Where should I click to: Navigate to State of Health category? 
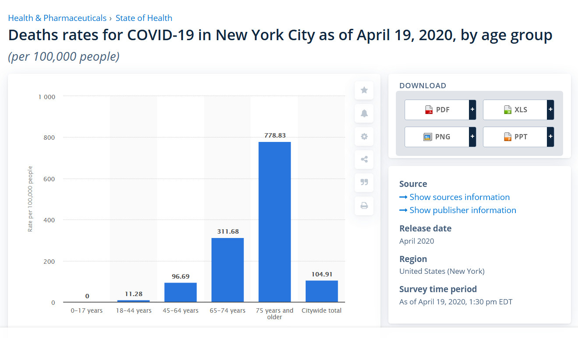(144, 18)
